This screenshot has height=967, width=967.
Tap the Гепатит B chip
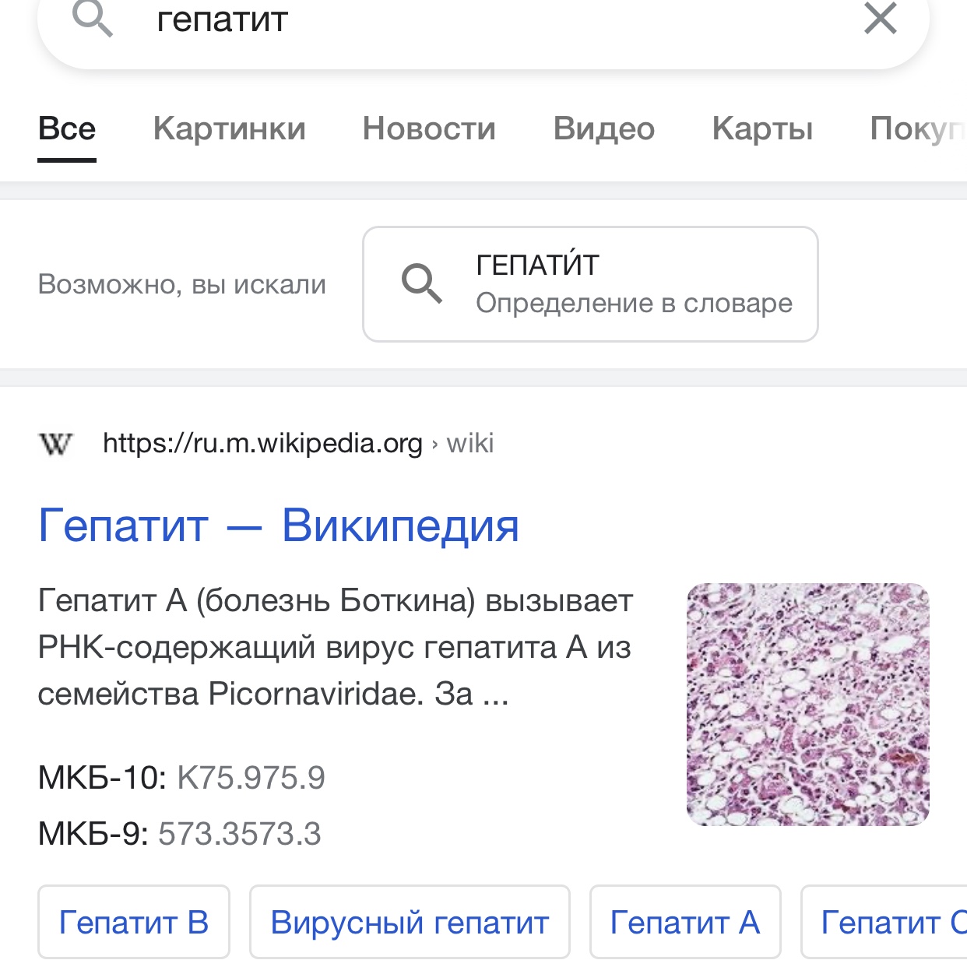coord(134,922)
